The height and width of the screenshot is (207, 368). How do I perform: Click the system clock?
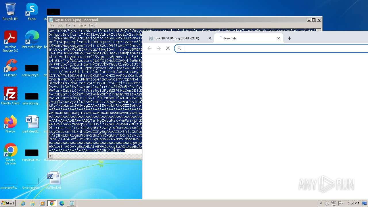click(x=353, y=203)
